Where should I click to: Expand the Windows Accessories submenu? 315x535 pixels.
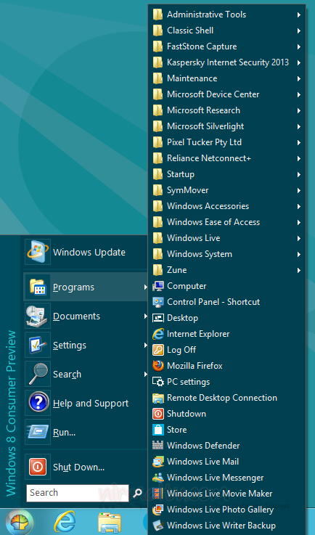[226, 206]
